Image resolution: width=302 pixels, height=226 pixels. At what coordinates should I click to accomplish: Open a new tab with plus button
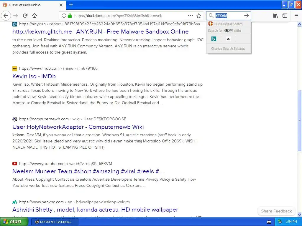[x=71, y=5]
